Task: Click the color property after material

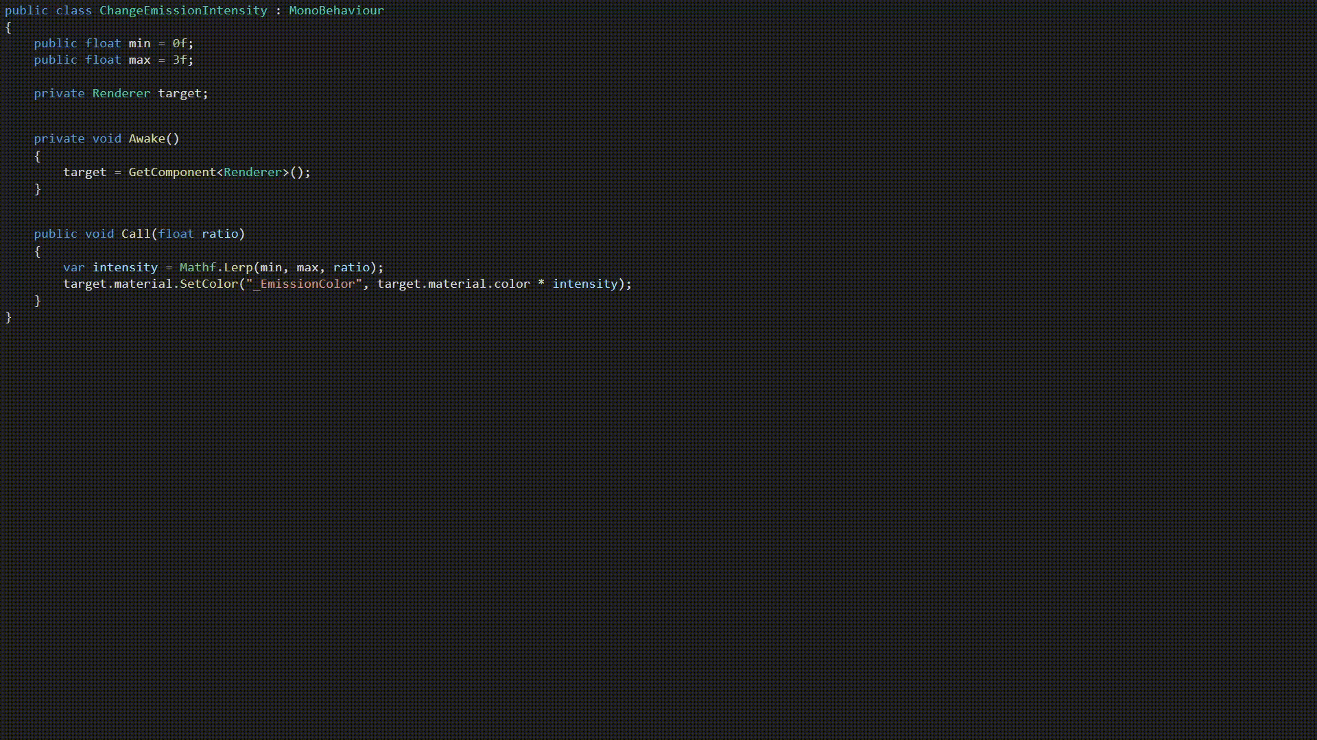Action: coord(512,284)
